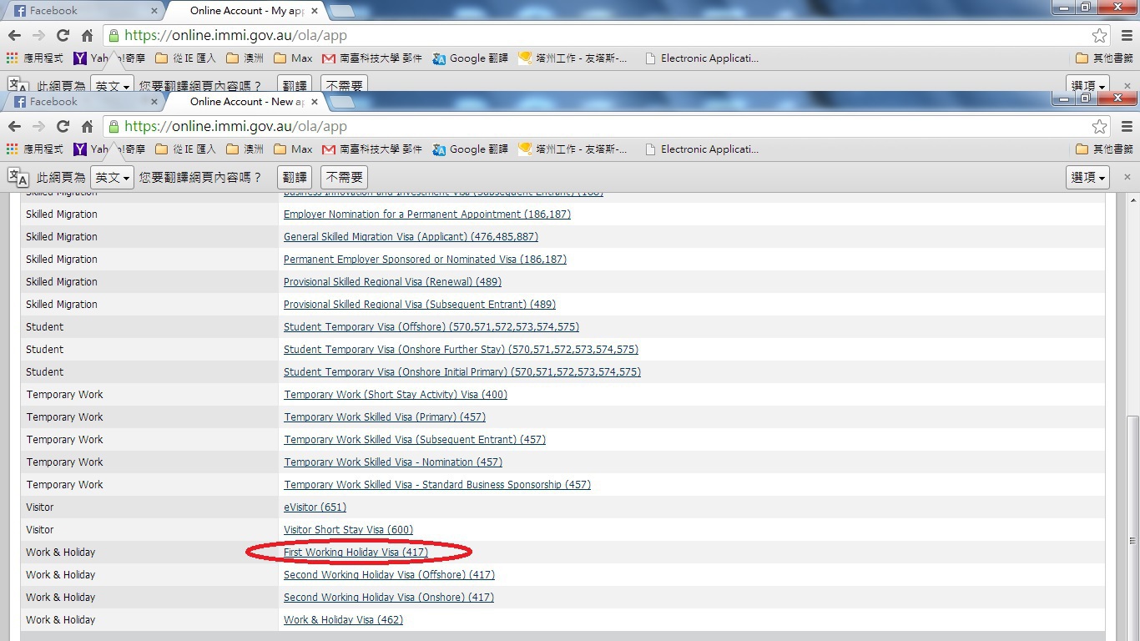Open Visitor Short Stay Visa (600) link
This screenshot has width=1140, height=641.
348,530
